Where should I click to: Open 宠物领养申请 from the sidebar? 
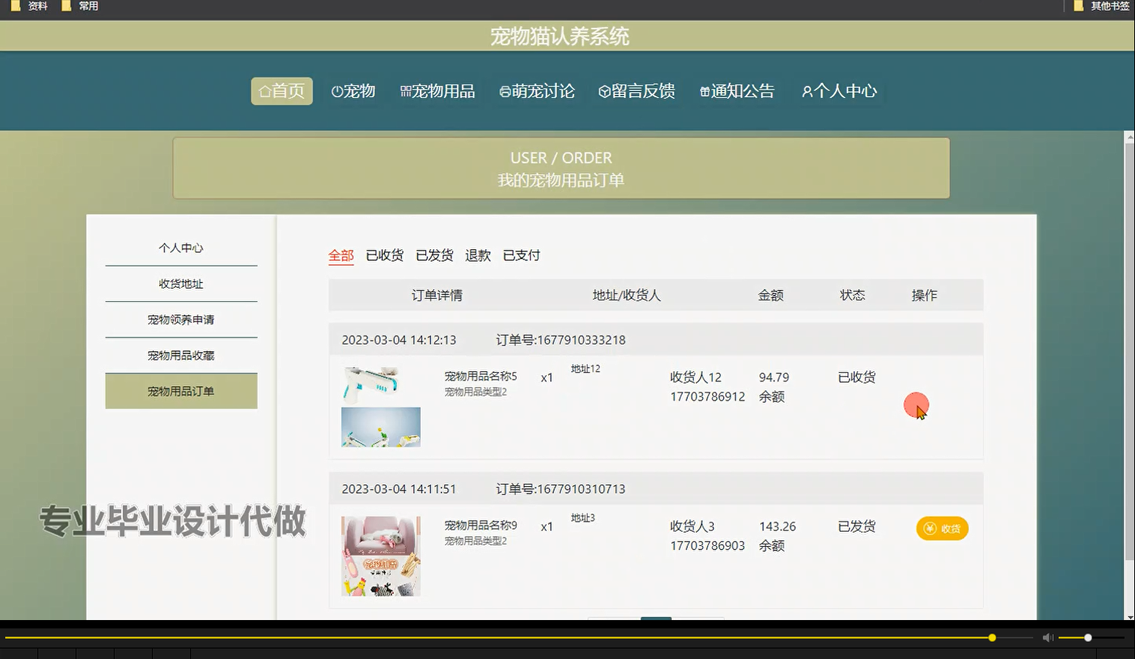pyautogui.click(x=180, y=320)
